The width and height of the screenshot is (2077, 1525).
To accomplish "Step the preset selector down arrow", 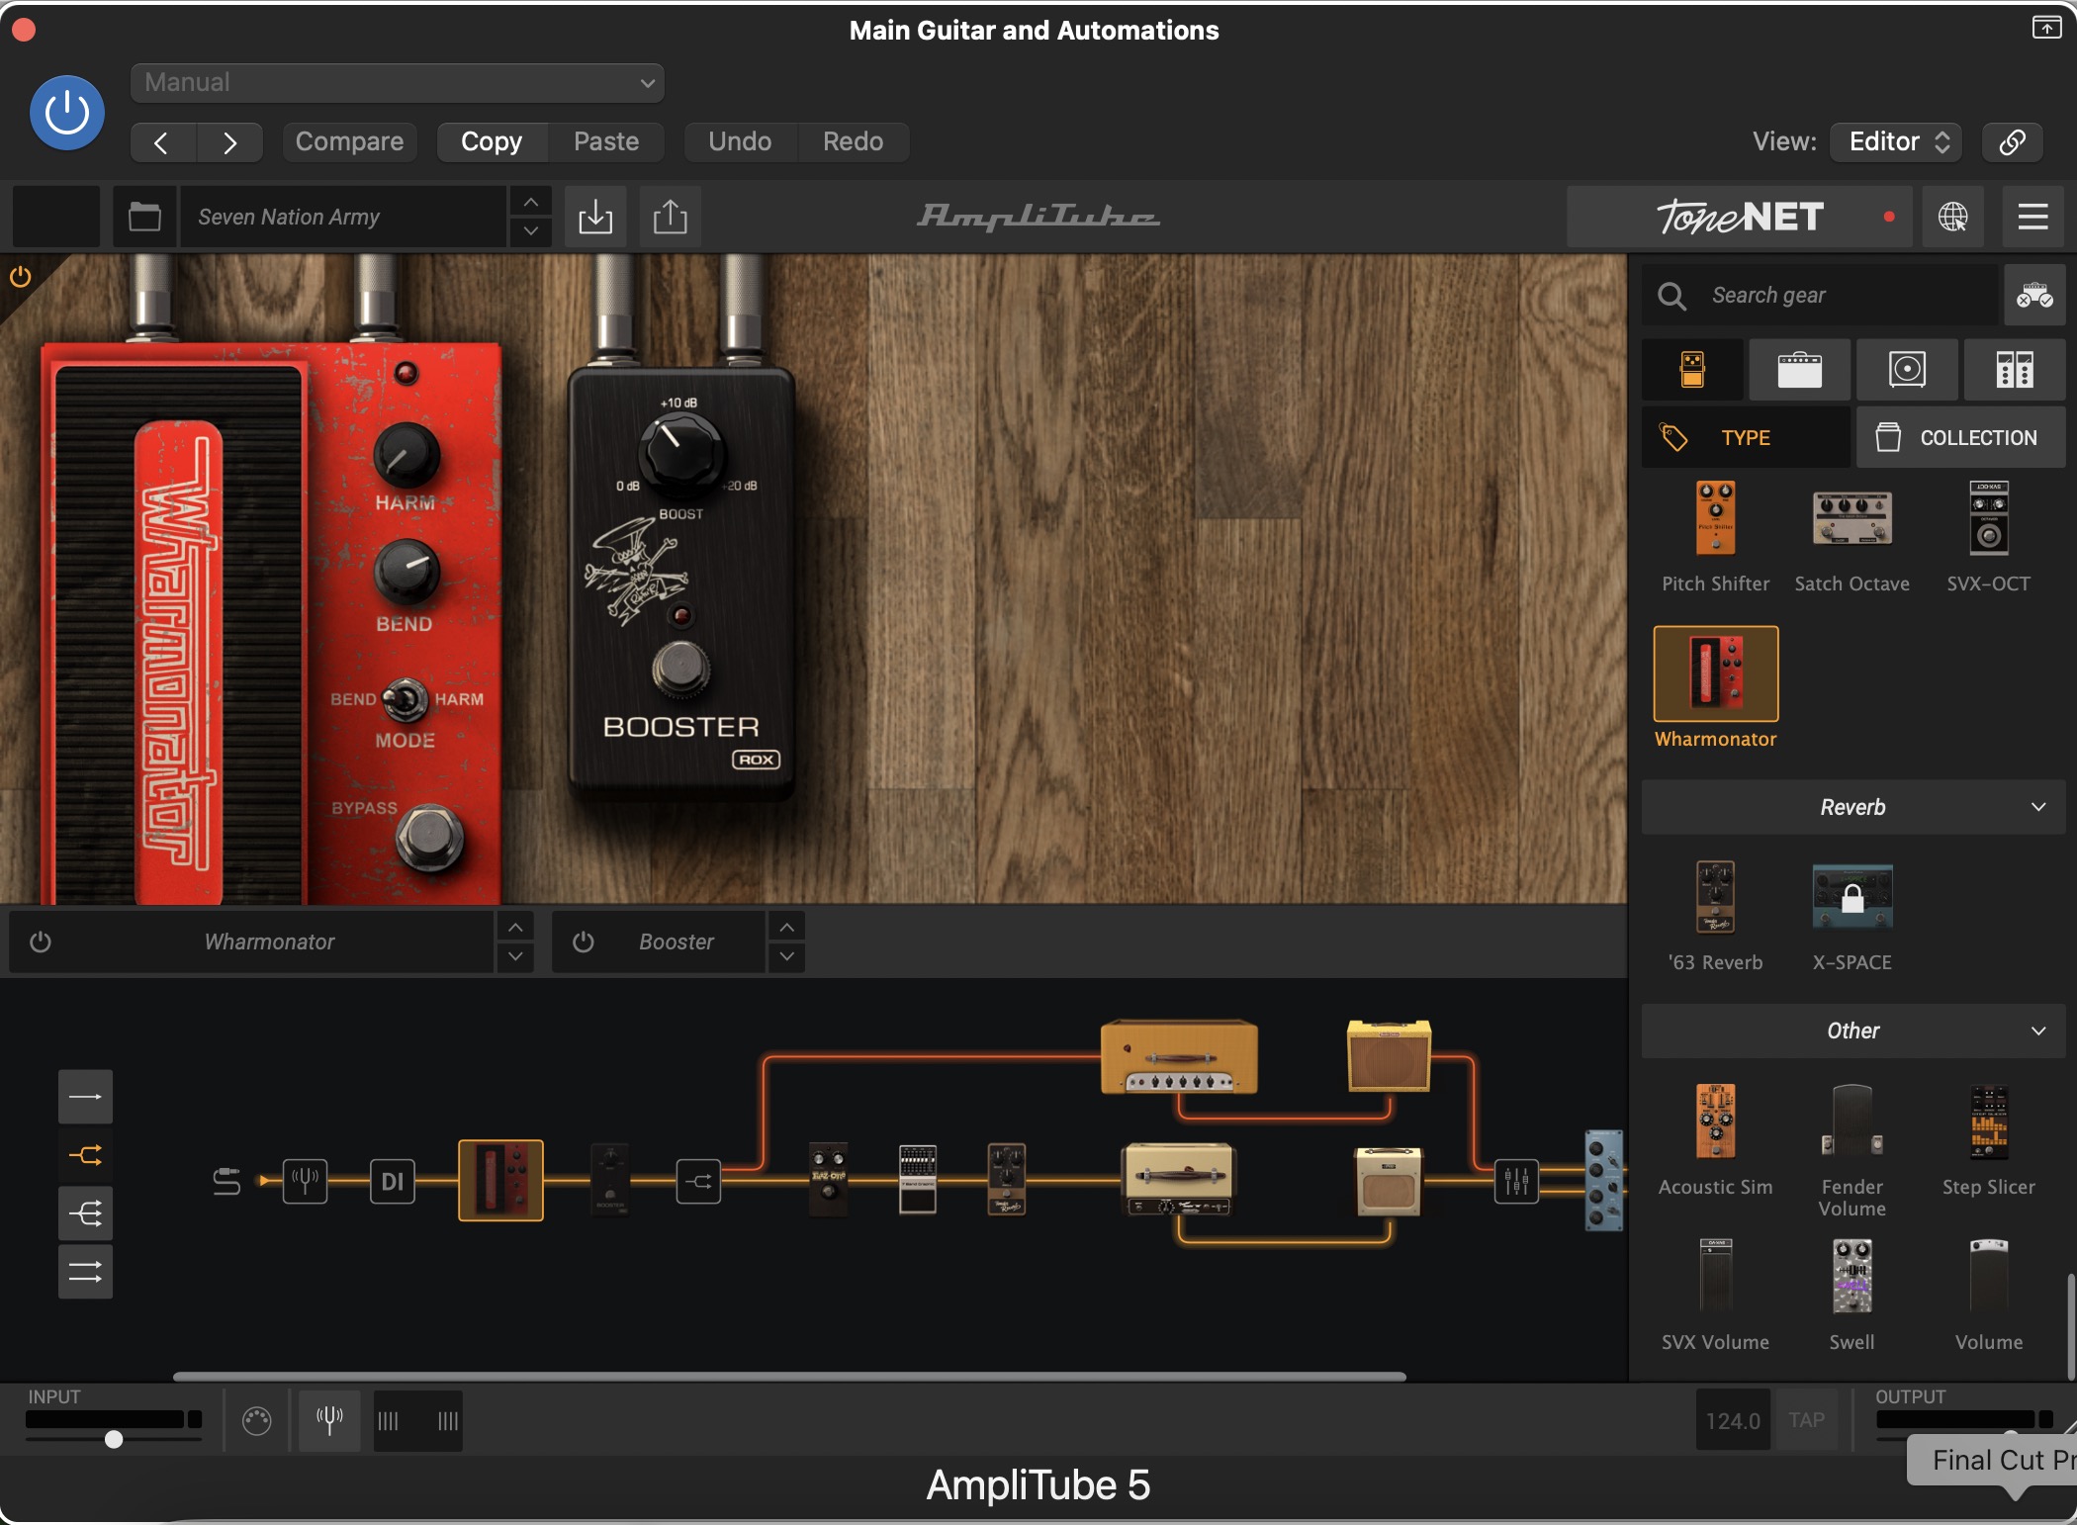I will (x=531, y=231).
